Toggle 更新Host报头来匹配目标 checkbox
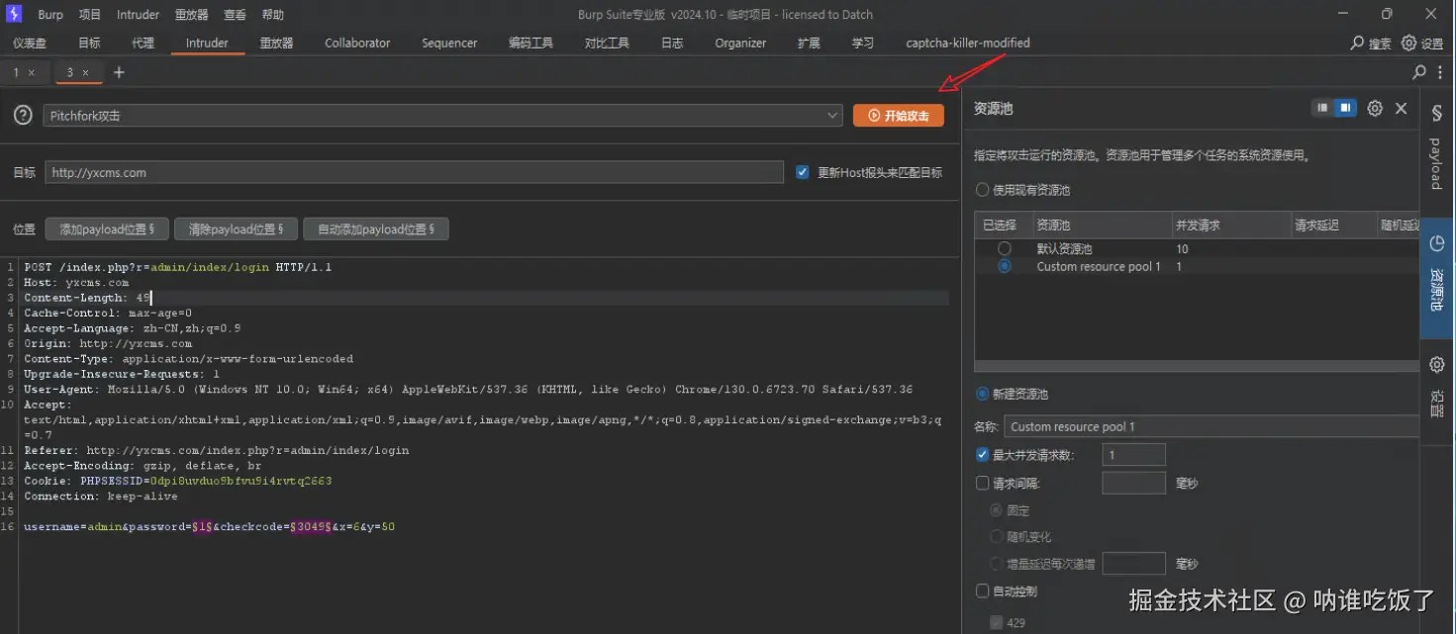 pos(803,172)
